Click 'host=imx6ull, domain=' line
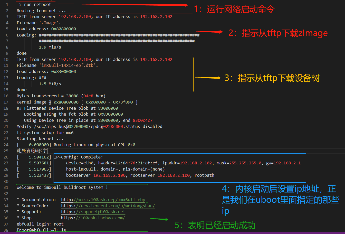Screen dimensions: 345x234 click(x=115, y=169)
